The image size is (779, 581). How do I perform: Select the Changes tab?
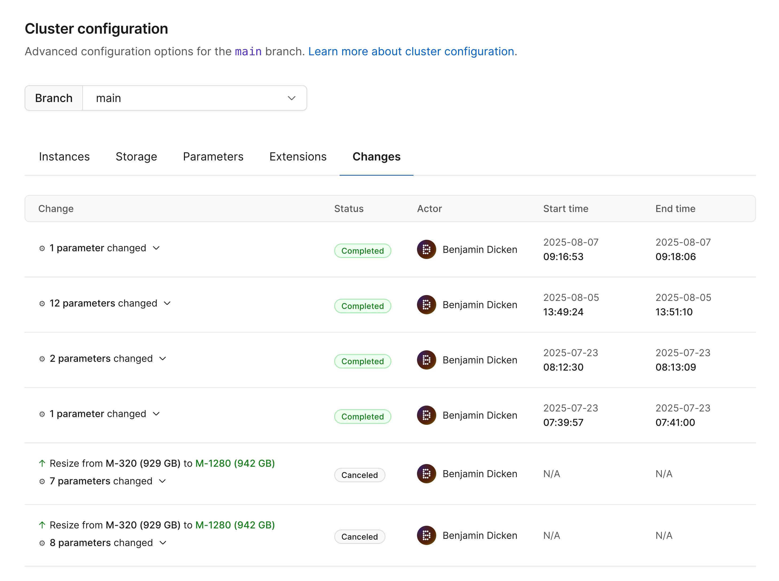(x=376, y=156)
